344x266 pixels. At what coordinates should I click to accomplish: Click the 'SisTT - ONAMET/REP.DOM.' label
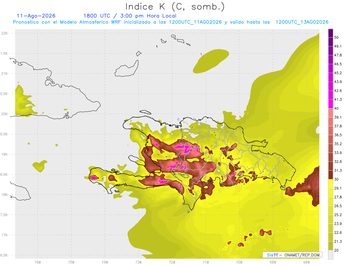292,255
